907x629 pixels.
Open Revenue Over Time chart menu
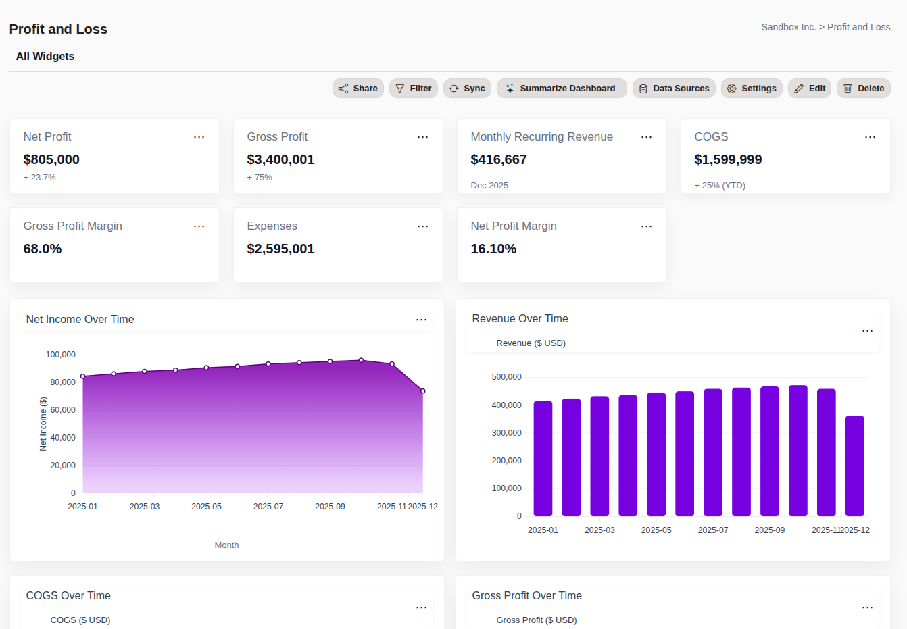click(867, 331)
